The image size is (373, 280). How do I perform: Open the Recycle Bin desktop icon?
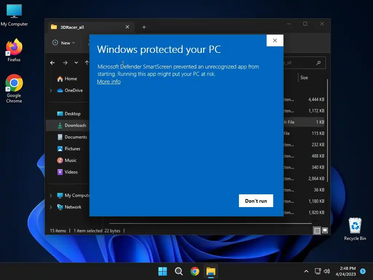(x=355, y=229)
